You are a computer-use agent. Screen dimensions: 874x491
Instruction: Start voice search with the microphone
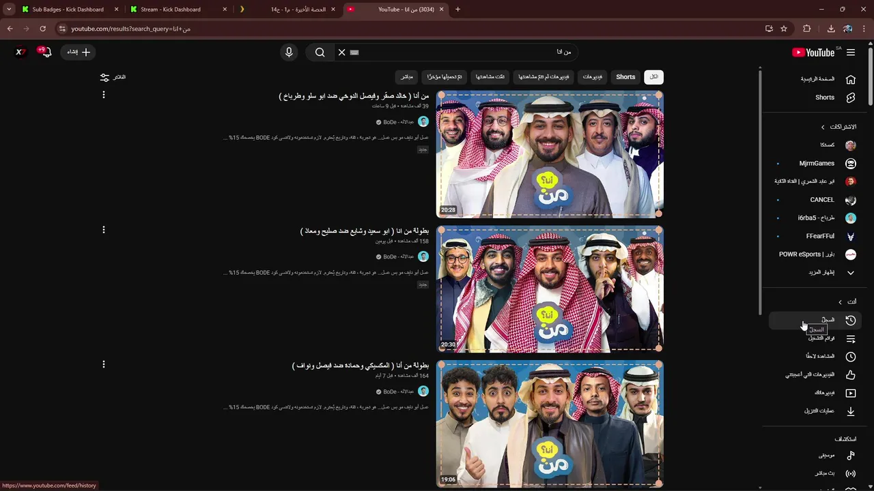289,53
